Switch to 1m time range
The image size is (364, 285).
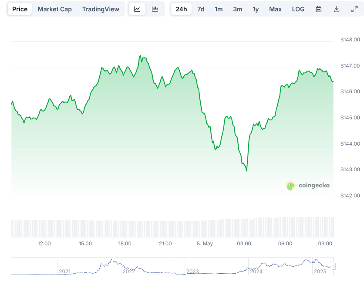click(219, 9)
